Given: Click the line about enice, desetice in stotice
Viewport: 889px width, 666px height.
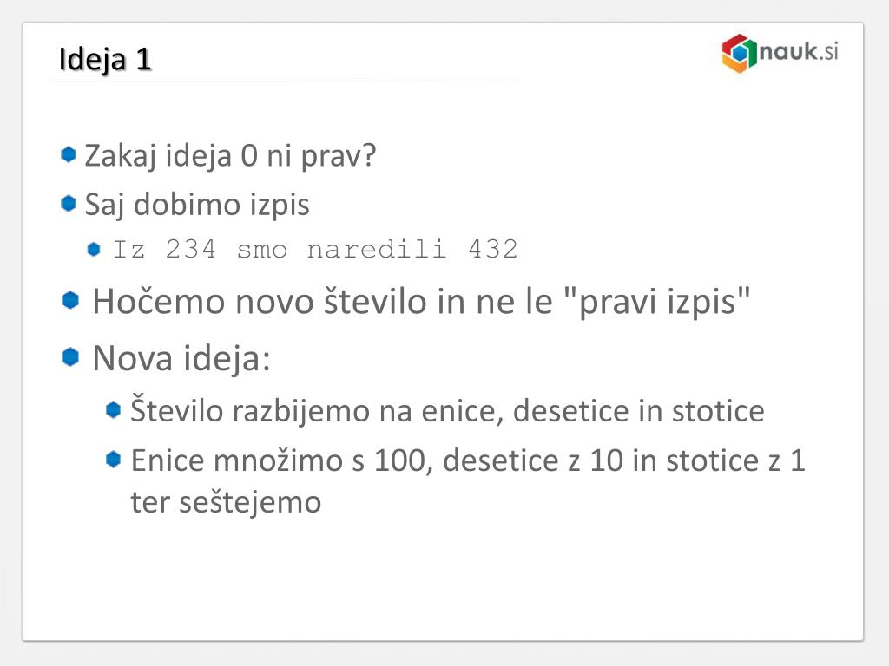Looking at the screenshot, I should pos(447,410).
